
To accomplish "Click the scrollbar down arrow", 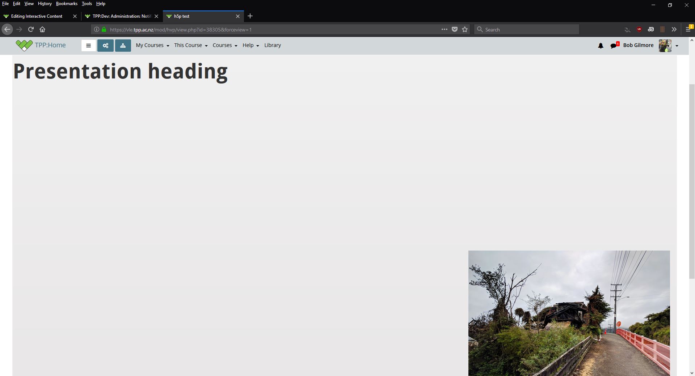I will tap(692, 373).
